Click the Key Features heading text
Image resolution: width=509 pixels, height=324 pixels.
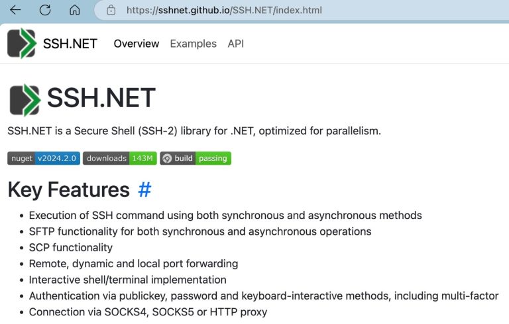tap(68, 190)
